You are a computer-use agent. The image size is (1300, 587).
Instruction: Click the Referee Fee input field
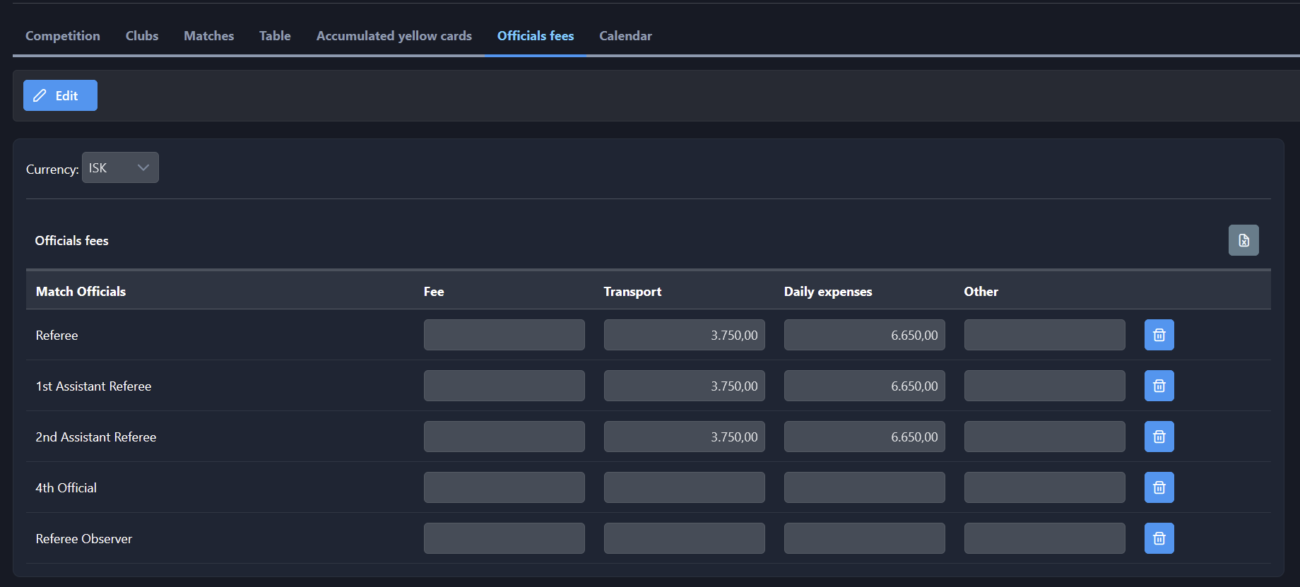[504, 335]
